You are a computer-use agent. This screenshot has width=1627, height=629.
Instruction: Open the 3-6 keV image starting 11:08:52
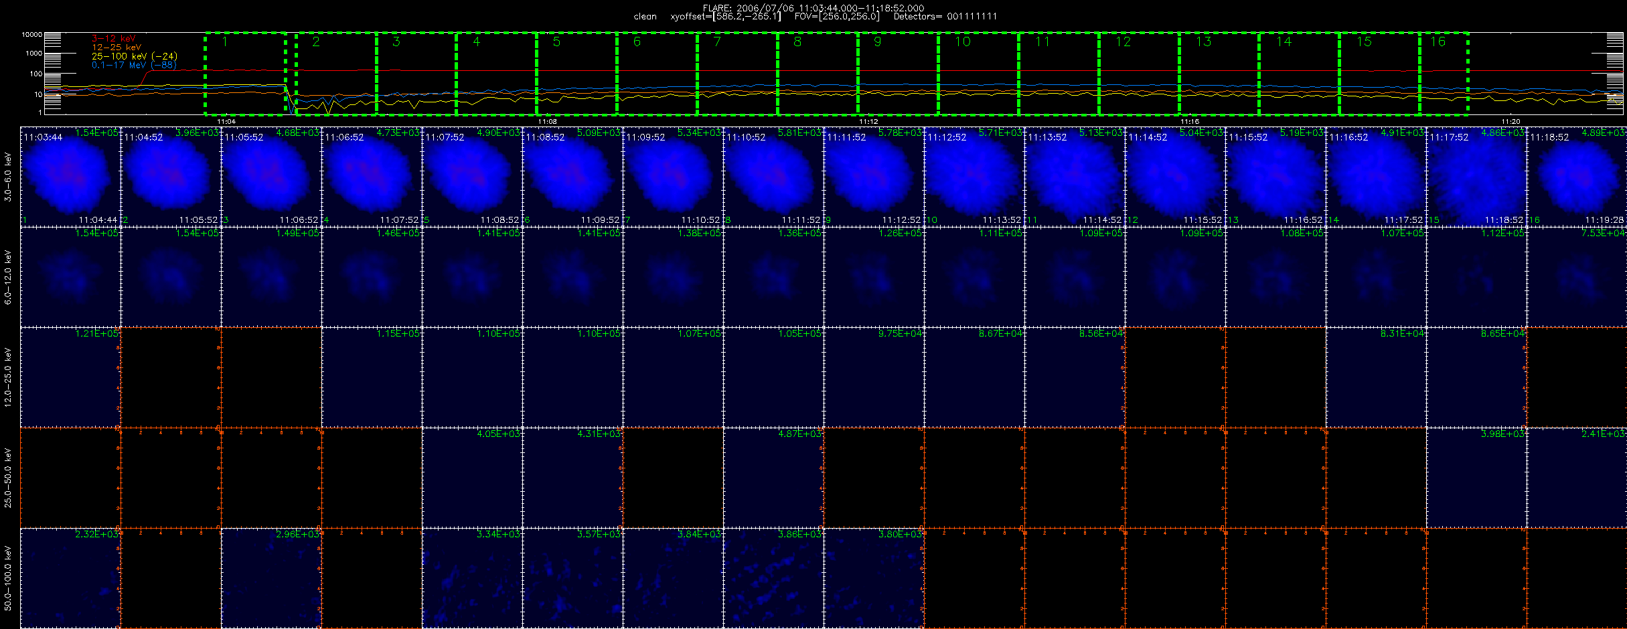(572, 177)
